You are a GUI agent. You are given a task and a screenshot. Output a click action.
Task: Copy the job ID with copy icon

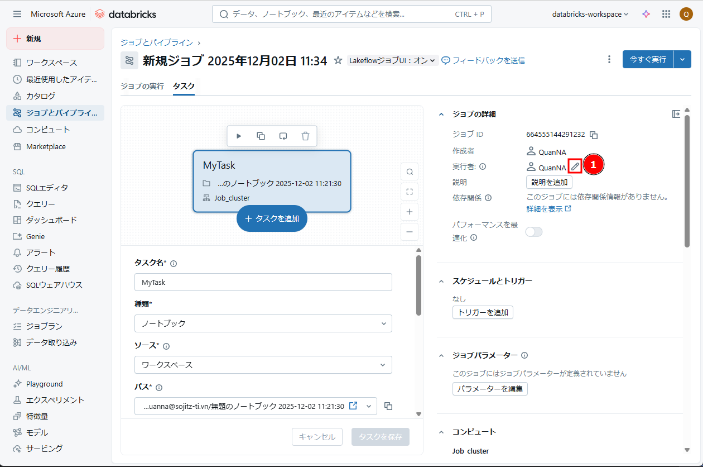[594, 135]
